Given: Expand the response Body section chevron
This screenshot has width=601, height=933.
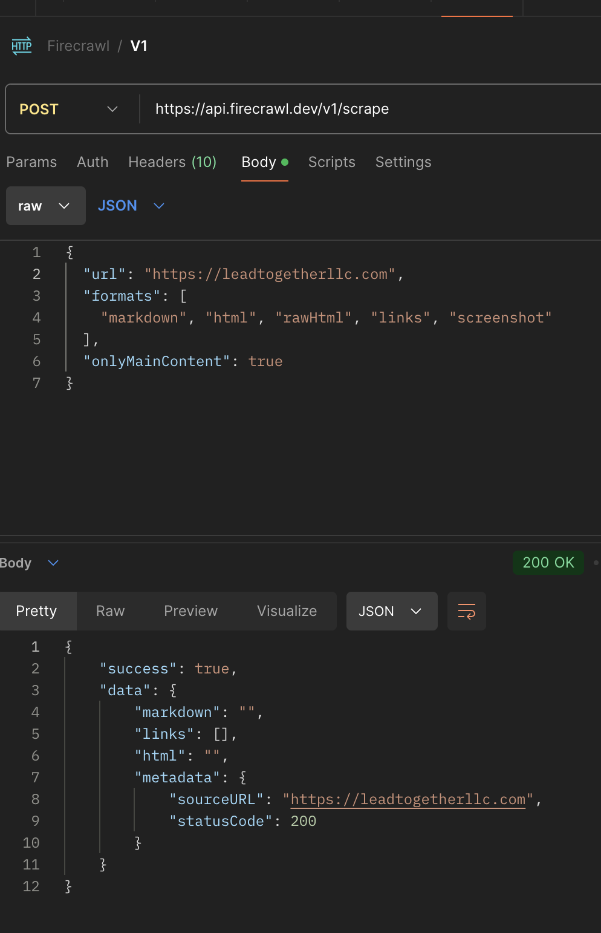Looking at the screenshot, I should [x=53, y=563].
